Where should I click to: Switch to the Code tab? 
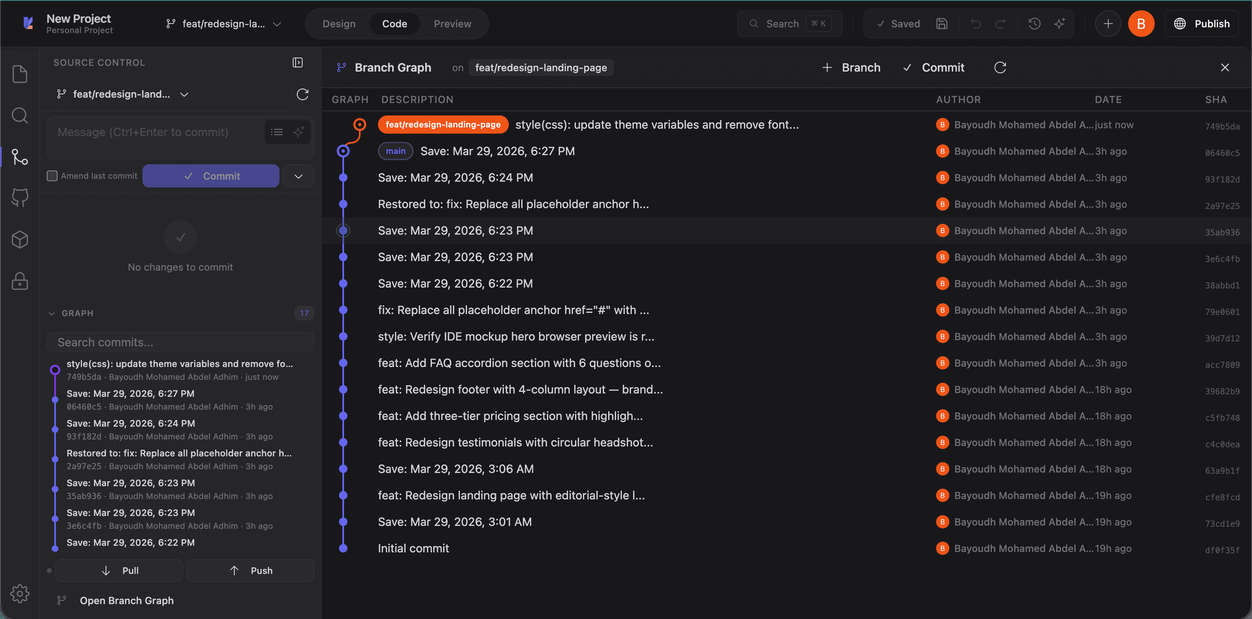coord(394,23)
